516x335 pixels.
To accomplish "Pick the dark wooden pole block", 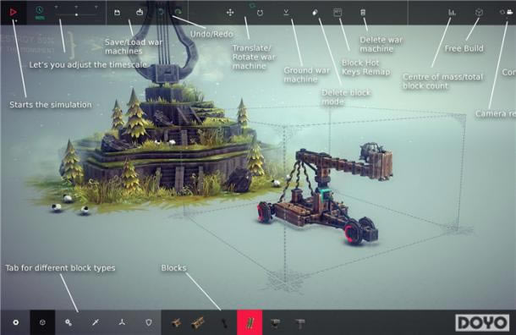I will (224, 323).
